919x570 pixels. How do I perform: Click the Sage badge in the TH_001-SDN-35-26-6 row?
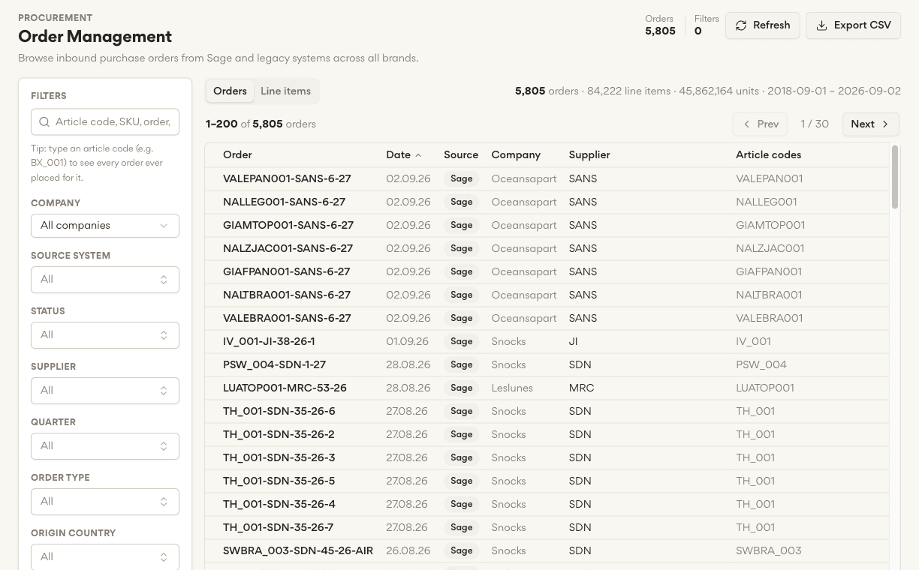tap(462, 412)
